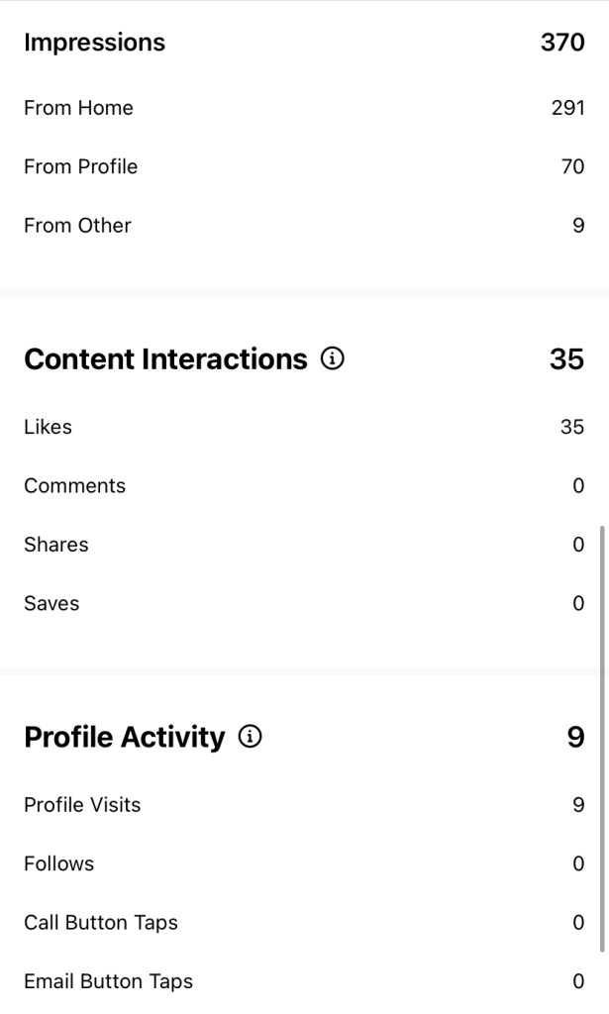Open the Profile Visits row
Viewport: 609px width, 1014px height.
(82, 805)
